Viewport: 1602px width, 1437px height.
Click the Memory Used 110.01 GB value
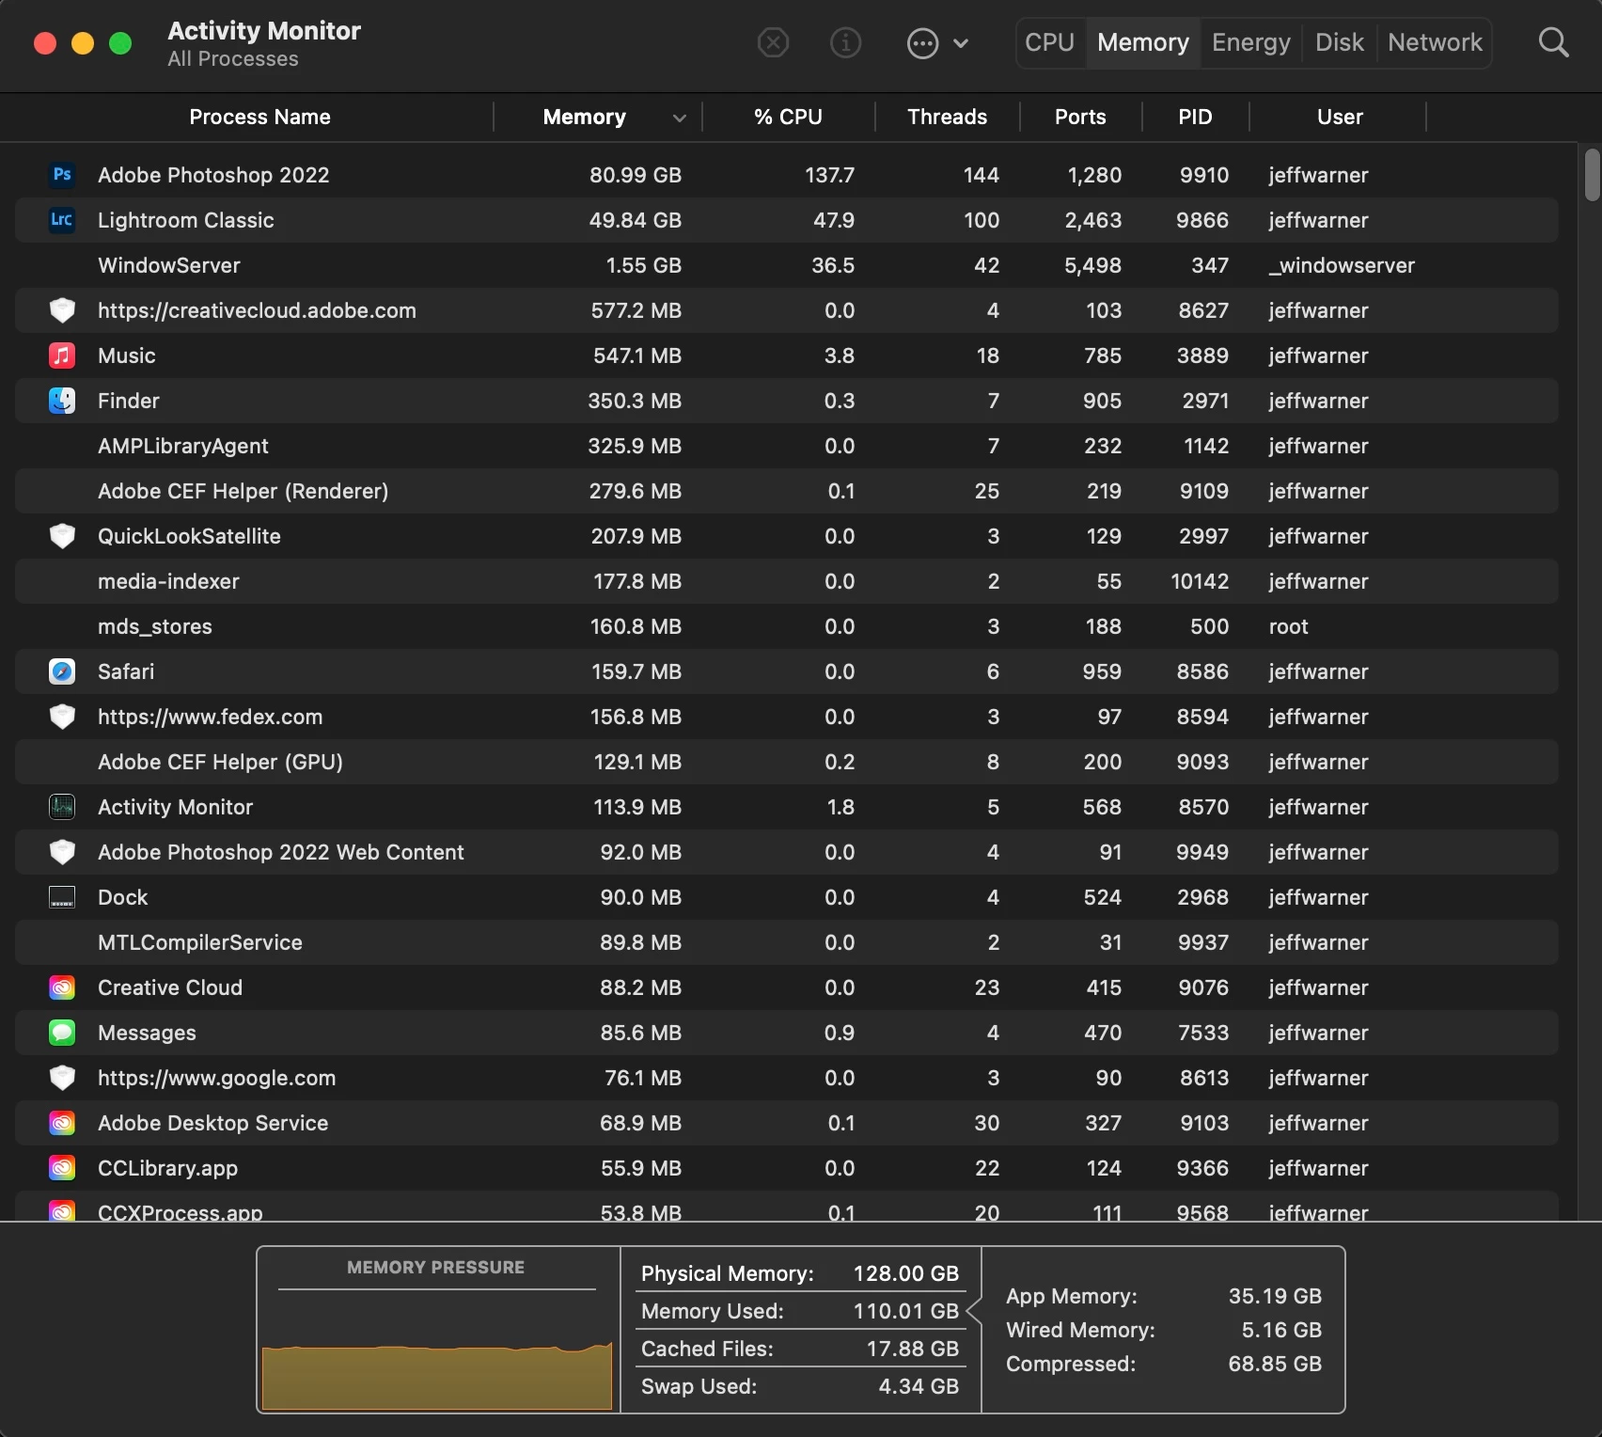[x=906, y=1311]
